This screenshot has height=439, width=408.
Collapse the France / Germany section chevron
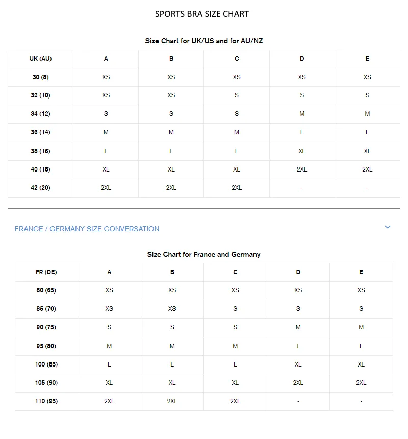tap(387, 227)
